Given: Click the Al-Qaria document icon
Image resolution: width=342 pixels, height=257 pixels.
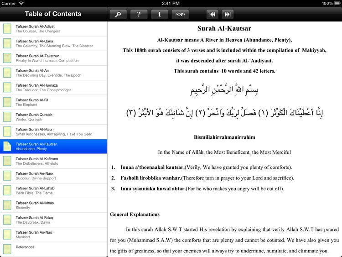Looking at the screenshot, I should pos(7,43).
